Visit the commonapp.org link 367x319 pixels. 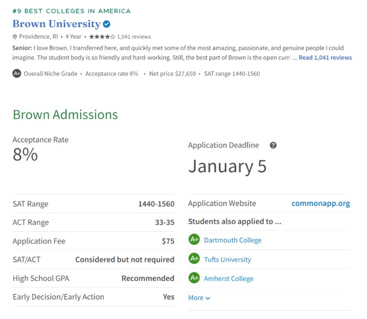point(321,203)
